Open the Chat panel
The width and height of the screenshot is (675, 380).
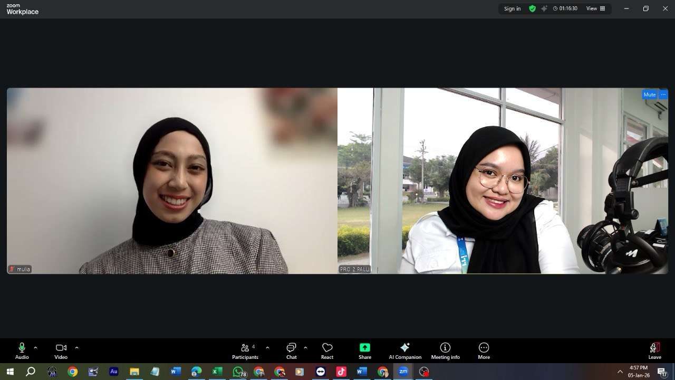[291, 350]
